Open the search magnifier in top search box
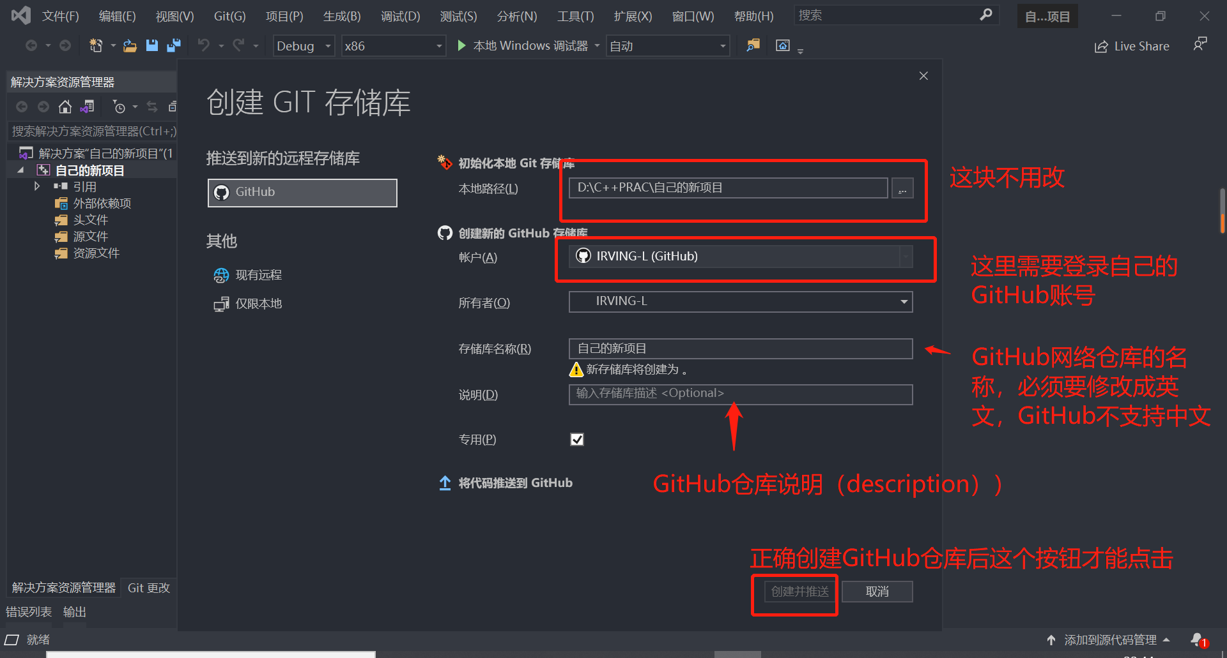Viewport: 1227px width, 658px height. (987, 15)
